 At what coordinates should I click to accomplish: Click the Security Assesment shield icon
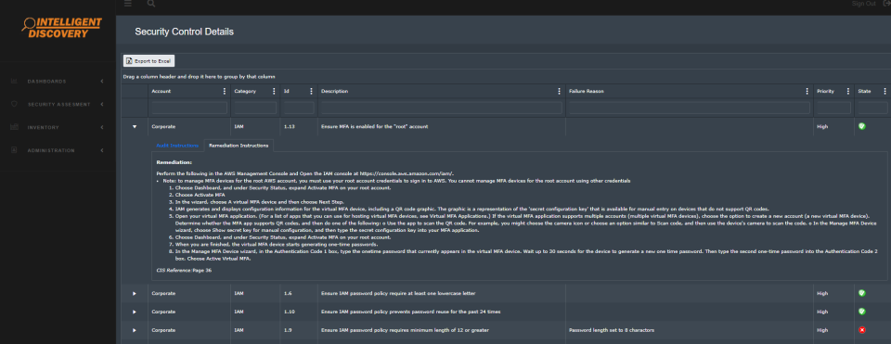pyautogui.click(x=14, y=105)
